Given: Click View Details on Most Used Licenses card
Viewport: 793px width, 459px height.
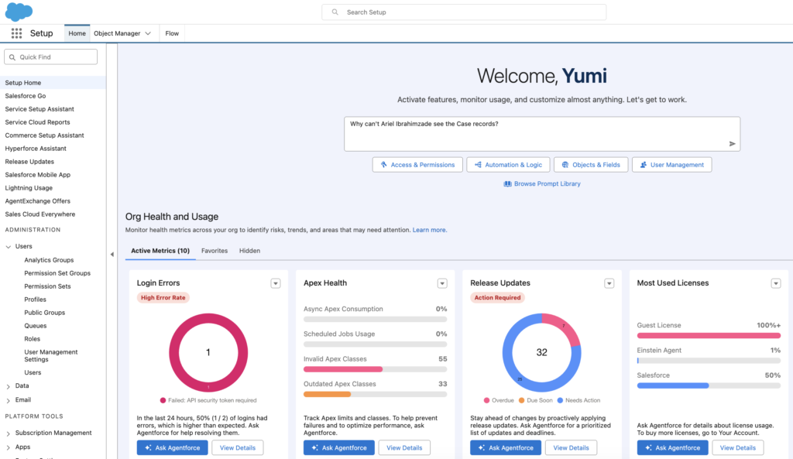Looking at the screenshot, I should (738, 448).
